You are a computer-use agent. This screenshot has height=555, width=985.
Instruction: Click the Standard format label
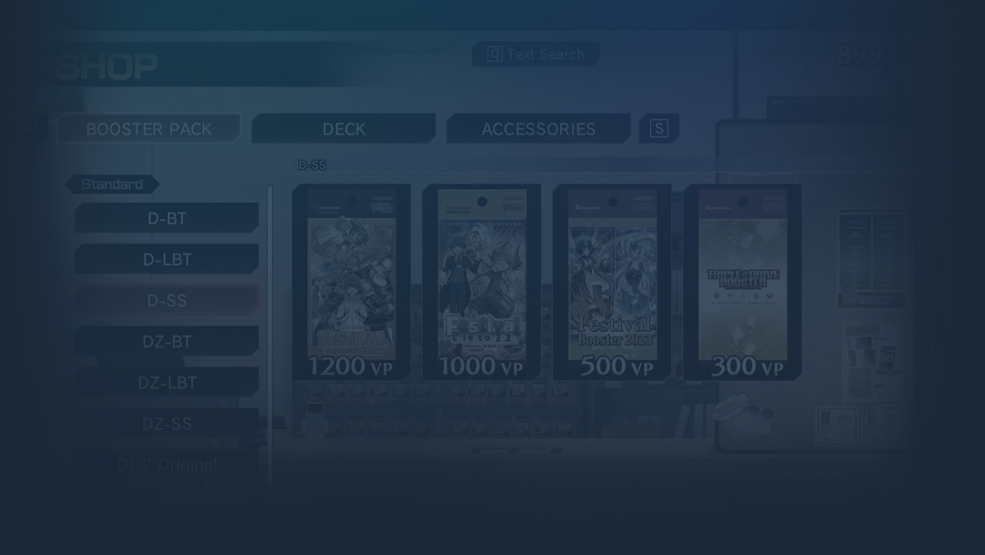[x=112, y=184]
